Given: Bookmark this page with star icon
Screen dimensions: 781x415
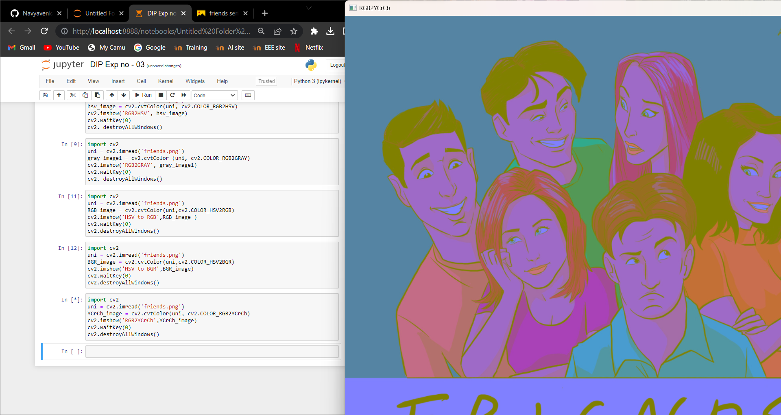Looking at the screenshot, I should (294, 31).
